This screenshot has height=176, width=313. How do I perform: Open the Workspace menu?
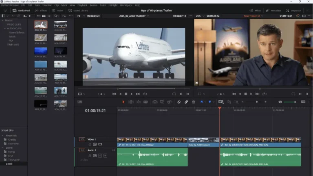(x=126, y=5)
